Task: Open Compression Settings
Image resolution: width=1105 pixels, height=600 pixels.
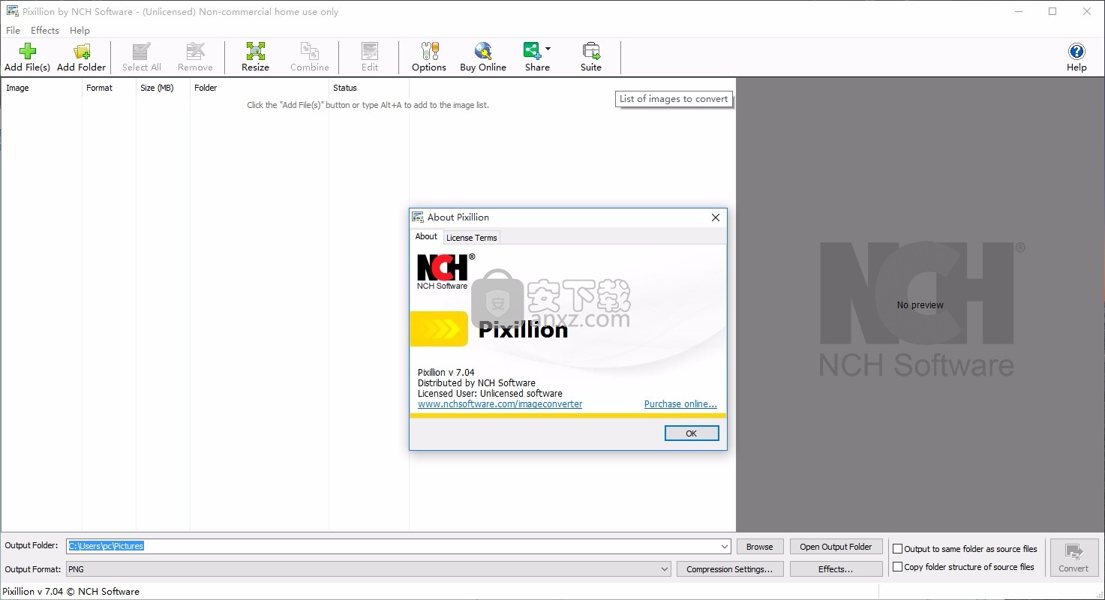Action: tap(730, 569)
